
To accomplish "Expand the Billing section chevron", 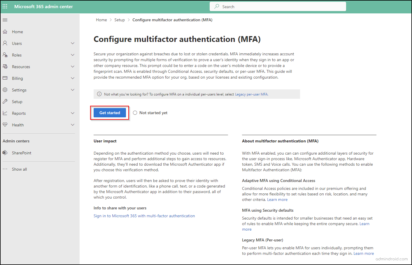I will point(73,78).
